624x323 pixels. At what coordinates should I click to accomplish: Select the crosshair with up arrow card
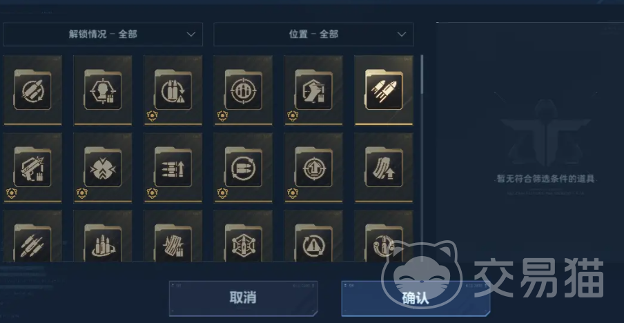313,168
